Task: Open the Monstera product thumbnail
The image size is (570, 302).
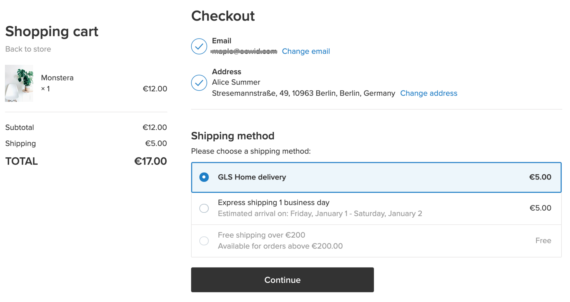Action: [x=19, y=83]
